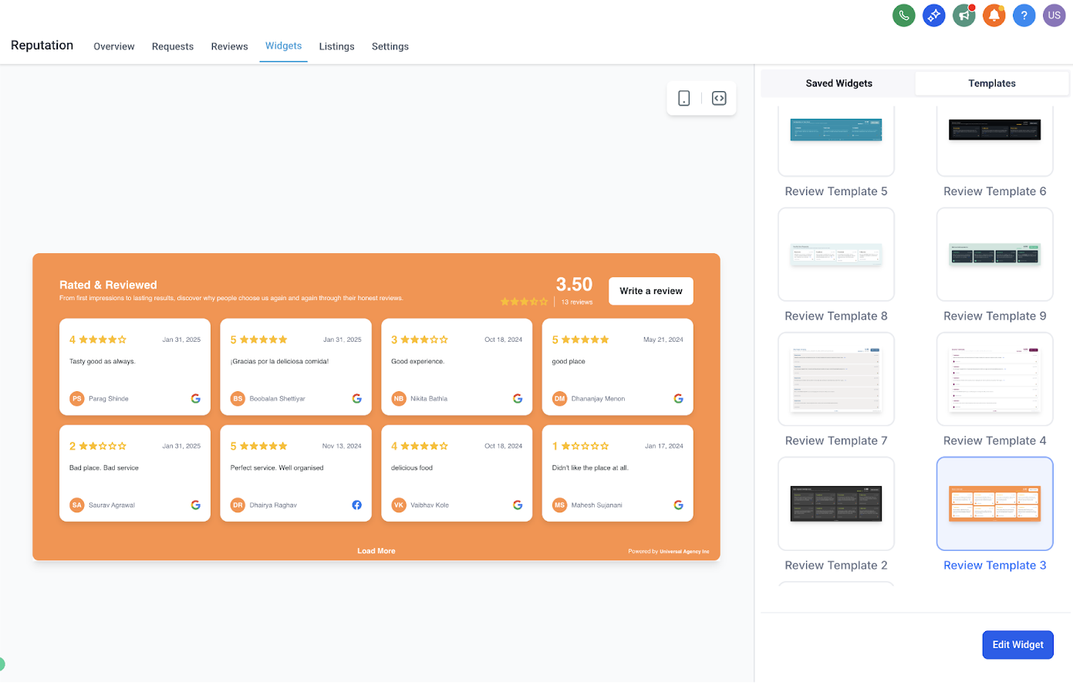Open the US user avatar menu

point(1054,15)
